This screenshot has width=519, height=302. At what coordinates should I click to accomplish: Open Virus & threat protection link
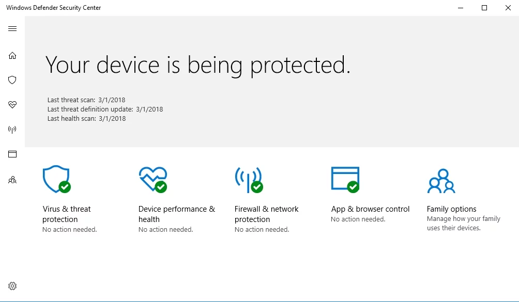coord(66,214)
